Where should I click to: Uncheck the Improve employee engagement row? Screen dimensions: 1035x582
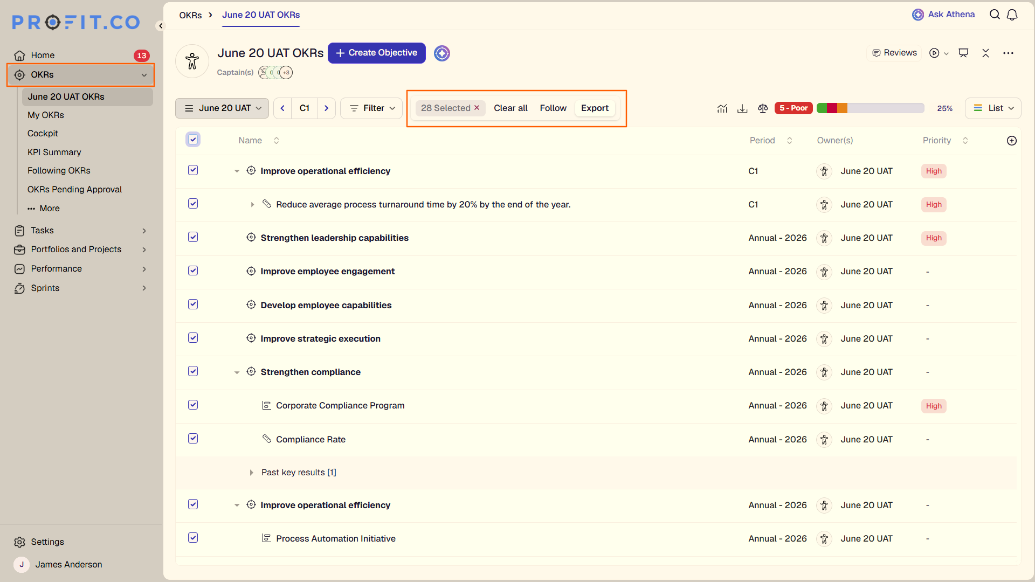(193, 271)
